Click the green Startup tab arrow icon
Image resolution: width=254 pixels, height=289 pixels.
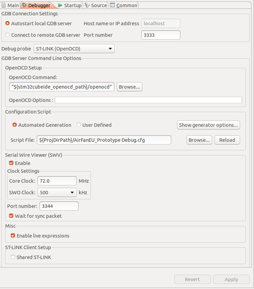tap(60, 5)
